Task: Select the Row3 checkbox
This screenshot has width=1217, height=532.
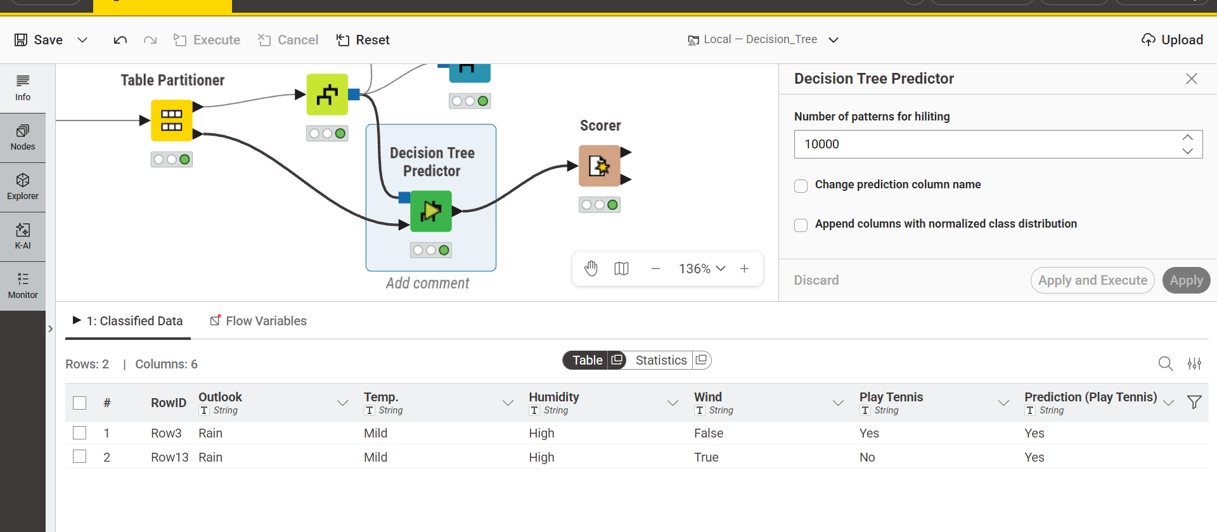Action: [x=80, y=433]
